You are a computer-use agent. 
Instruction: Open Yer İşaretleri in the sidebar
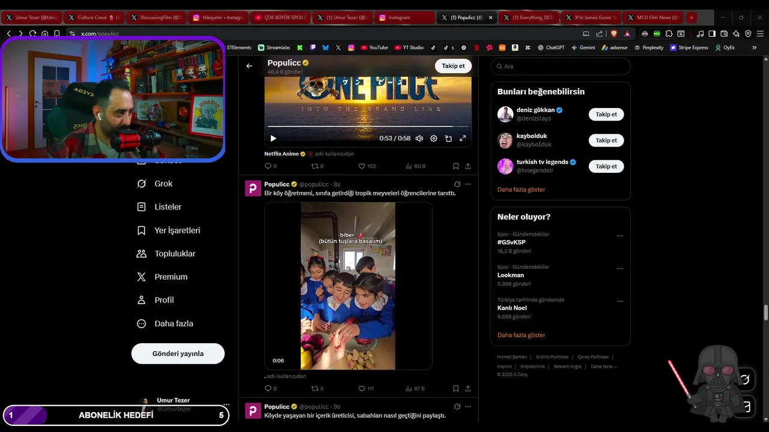tap(169, 230)
